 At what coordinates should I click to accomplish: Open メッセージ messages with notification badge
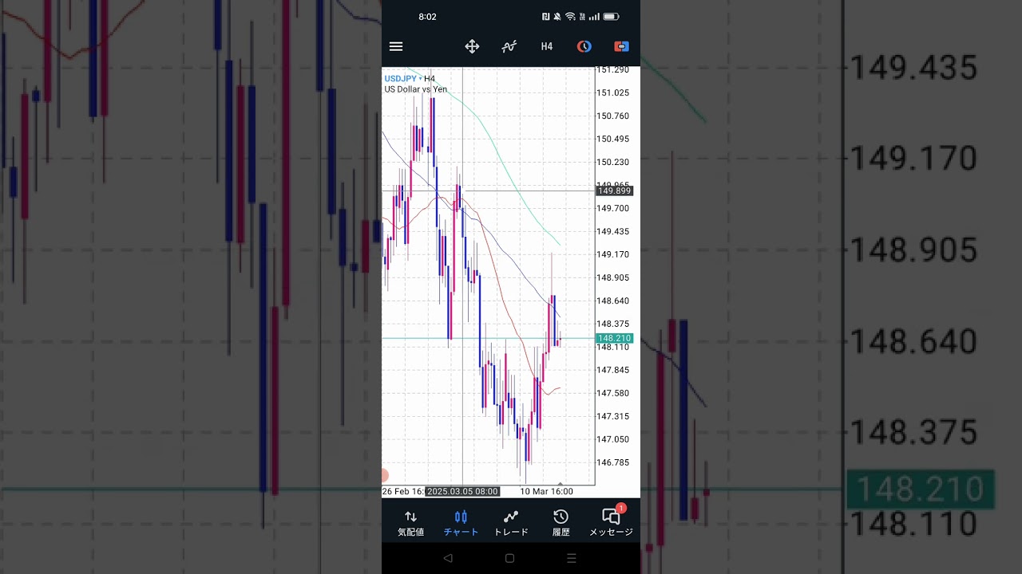[612, 523]
